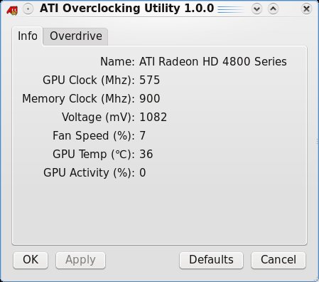Click the GPU Activity value 0

[142, 173]
